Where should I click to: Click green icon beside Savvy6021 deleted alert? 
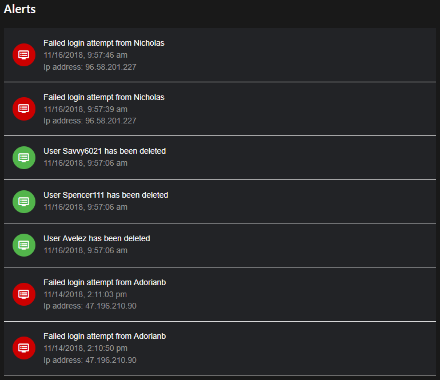(x=23, y=157)
